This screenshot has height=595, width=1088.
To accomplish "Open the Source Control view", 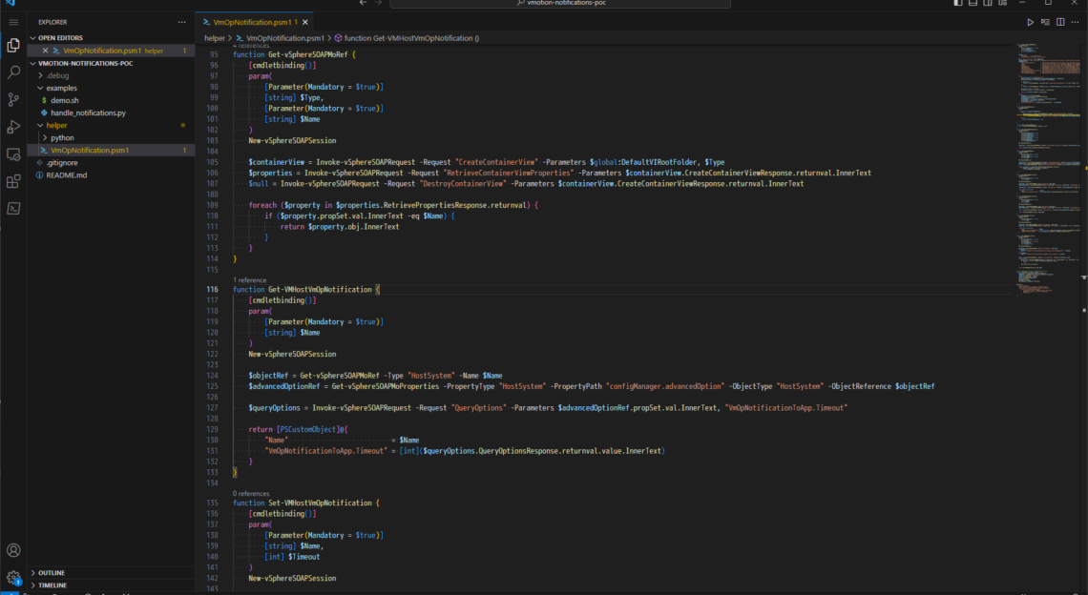I will pyautogui.click(x=13, y=99).
